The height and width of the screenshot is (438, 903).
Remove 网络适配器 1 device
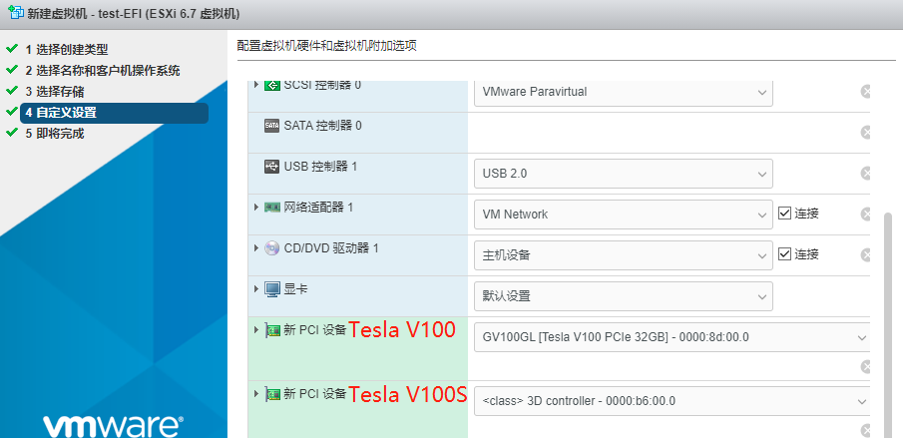coord(865,215)
